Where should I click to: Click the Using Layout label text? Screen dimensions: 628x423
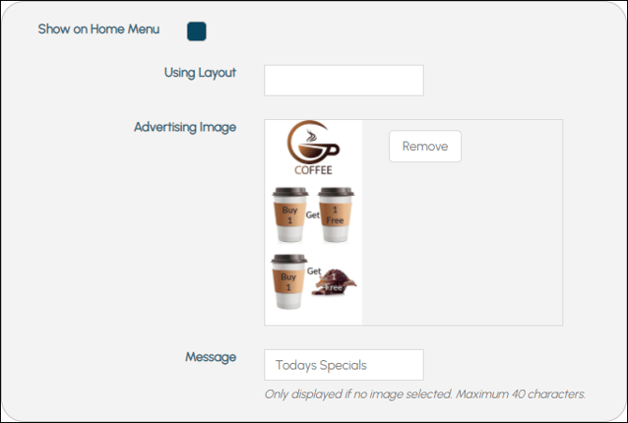[x=200, y=73]
